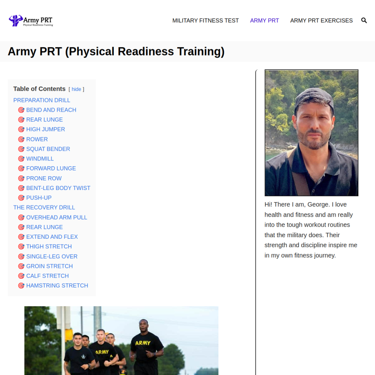The width and height of the screenshot is (375, 375).
Task: Click target icon beside PRONE ROW
Action: (21, 178)
